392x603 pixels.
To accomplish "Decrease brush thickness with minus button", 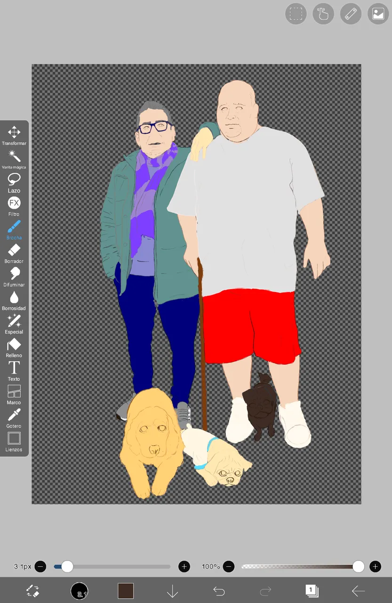I will pos(40,566).
